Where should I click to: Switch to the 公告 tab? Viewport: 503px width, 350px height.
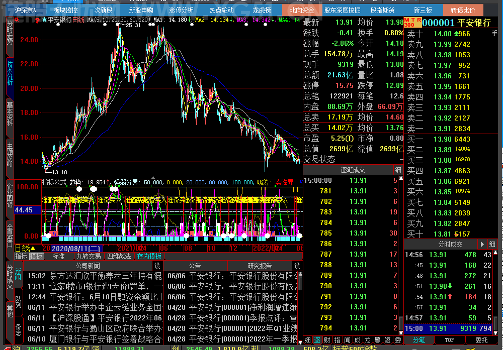tap(195, 266)
